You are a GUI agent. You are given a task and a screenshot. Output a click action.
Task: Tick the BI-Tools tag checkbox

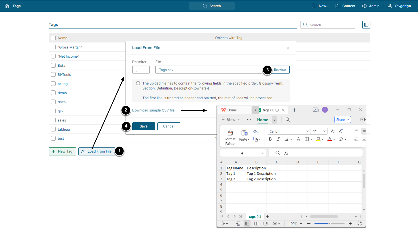click(53, 74)
